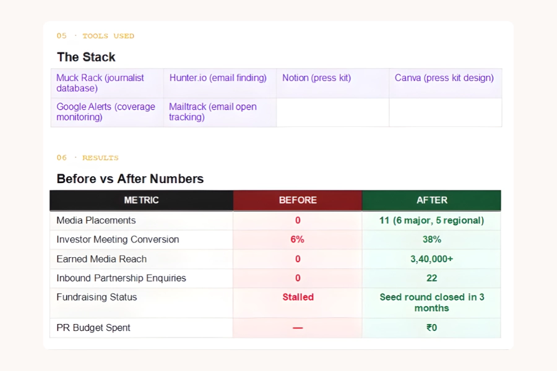Click the Inbound Partnership Enquiries row label
Image resolution: width=557 pixels, height=371 pixels.
(x=121, y=278)
